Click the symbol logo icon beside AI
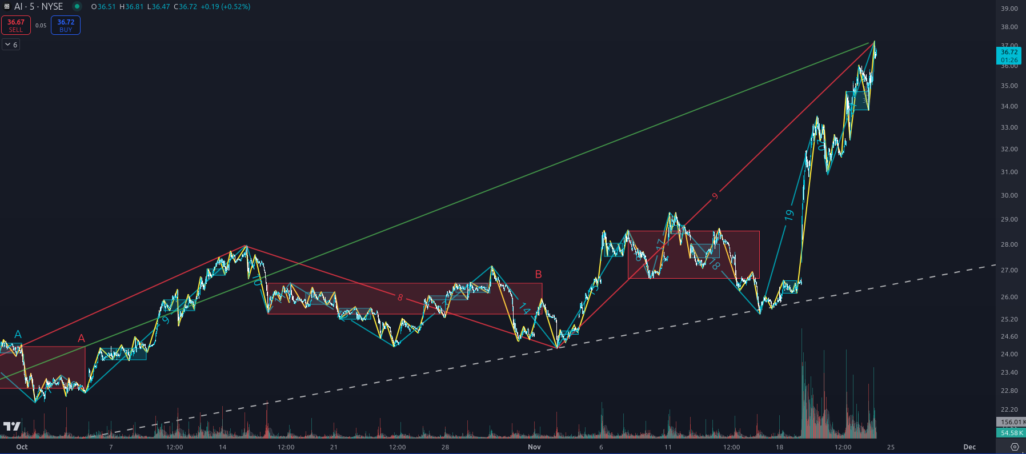The height and width of the screenshot is (454, 1026). click(7, 7)
